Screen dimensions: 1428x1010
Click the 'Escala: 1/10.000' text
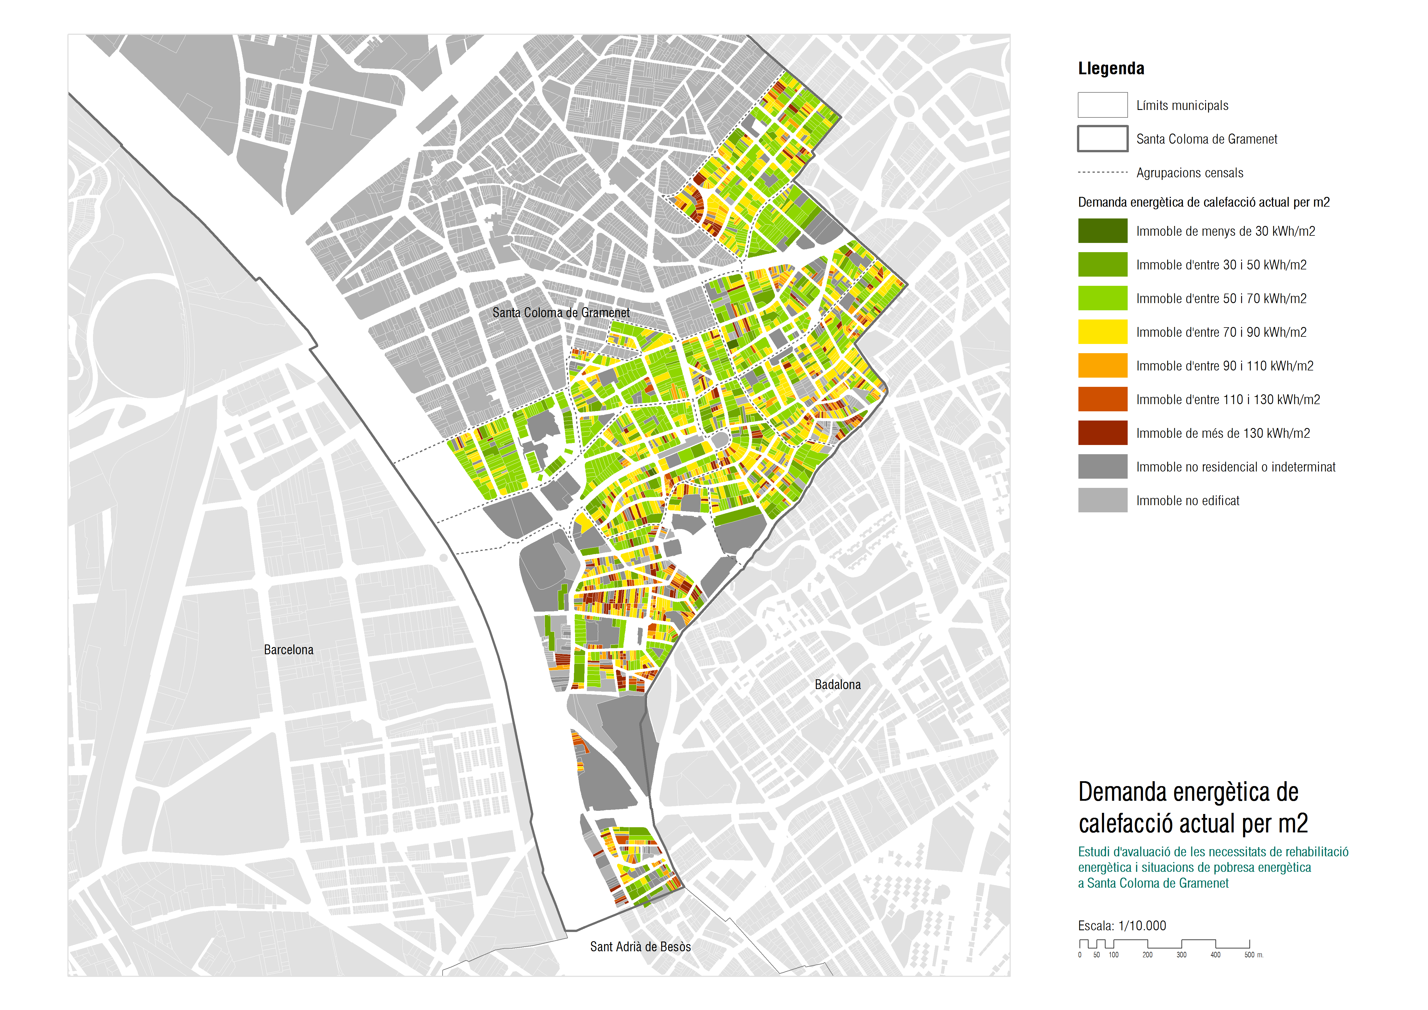(1122, 925)
